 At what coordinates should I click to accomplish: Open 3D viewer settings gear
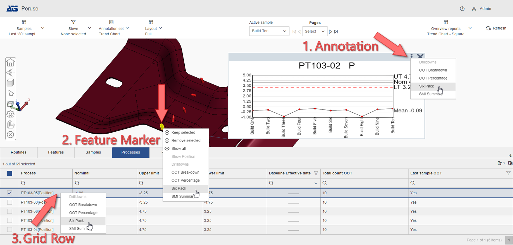tap(11, 114)
